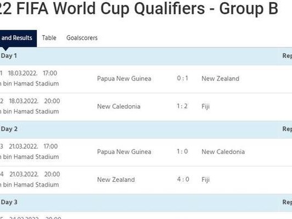
Task: Click New Zealand in the 0:1 match
Action: coord(220,78)
